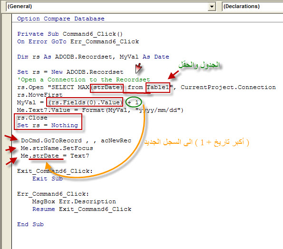Image resolution: width=283 pixels, height=249 pixels.
Task: Click the Option Compare Database line
Action: coord(61,19)
